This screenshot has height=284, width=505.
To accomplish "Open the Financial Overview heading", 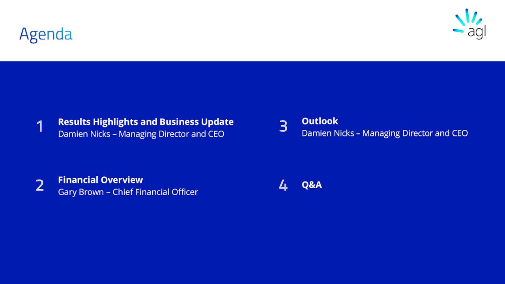I will pyautogui.click(x=100, y=180).
